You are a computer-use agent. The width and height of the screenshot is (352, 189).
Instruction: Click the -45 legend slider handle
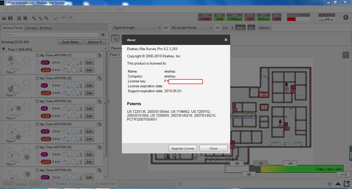click(290, 163)
